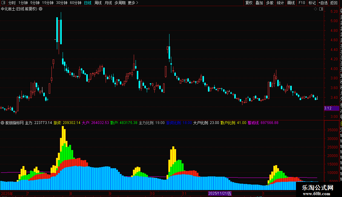Click the diamond icon in chart corner
Screen dimensions: 342x197
[x=315, y=9]
